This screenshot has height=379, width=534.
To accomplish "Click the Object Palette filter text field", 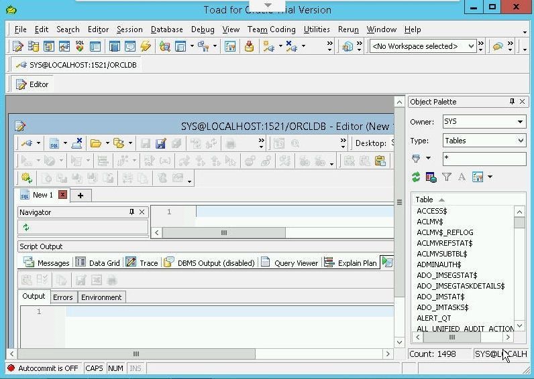I will 484,159.
